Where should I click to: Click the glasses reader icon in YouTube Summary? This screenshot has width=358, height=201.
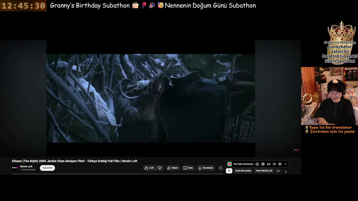tap(268, 164)
